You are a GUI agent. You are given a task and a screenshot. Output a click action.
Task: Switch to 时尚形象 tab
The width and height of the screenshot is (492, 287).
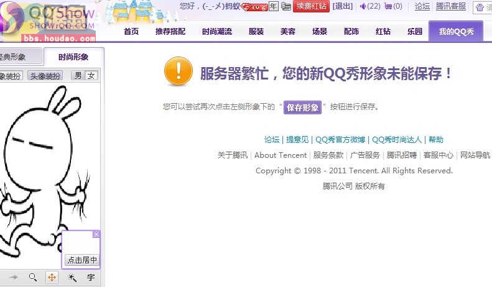point(73,57)
